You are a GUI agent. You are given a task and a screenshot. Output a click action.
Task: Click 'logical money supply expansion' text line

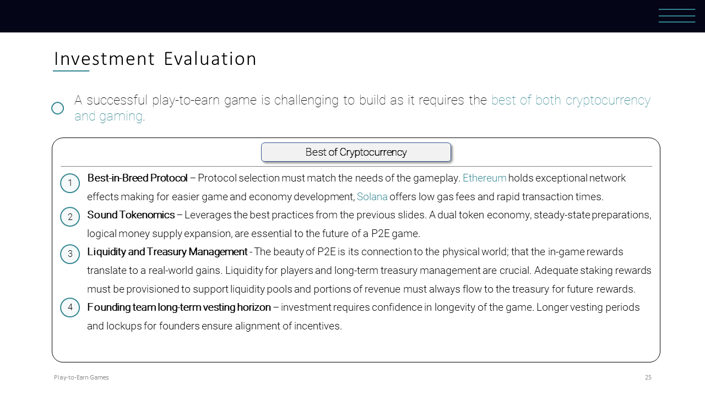253,234
